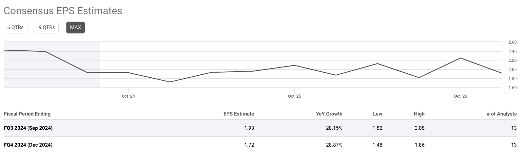This screenshot has height=152, width=520.
Task: Click the Oct '25 axis marker
Action: [x=294, y=96]
